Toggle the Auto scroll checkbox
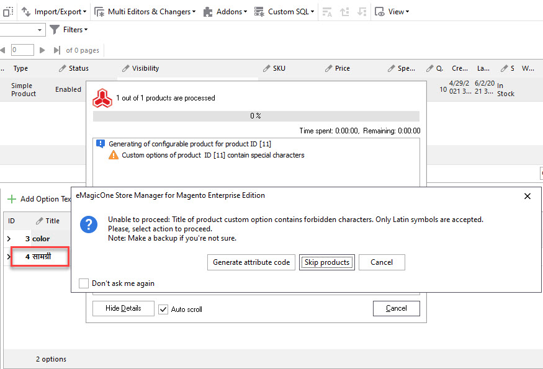Viewport: 543px width, 369px height. pyautogui.click(x=163, y=309)
